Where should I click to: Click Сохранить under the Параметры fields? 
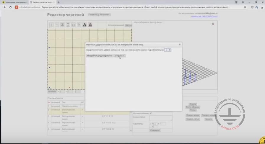[155, 130]
